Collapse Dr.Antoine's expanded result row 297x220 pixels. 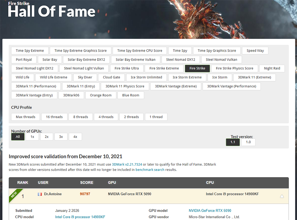click(281, 196)
